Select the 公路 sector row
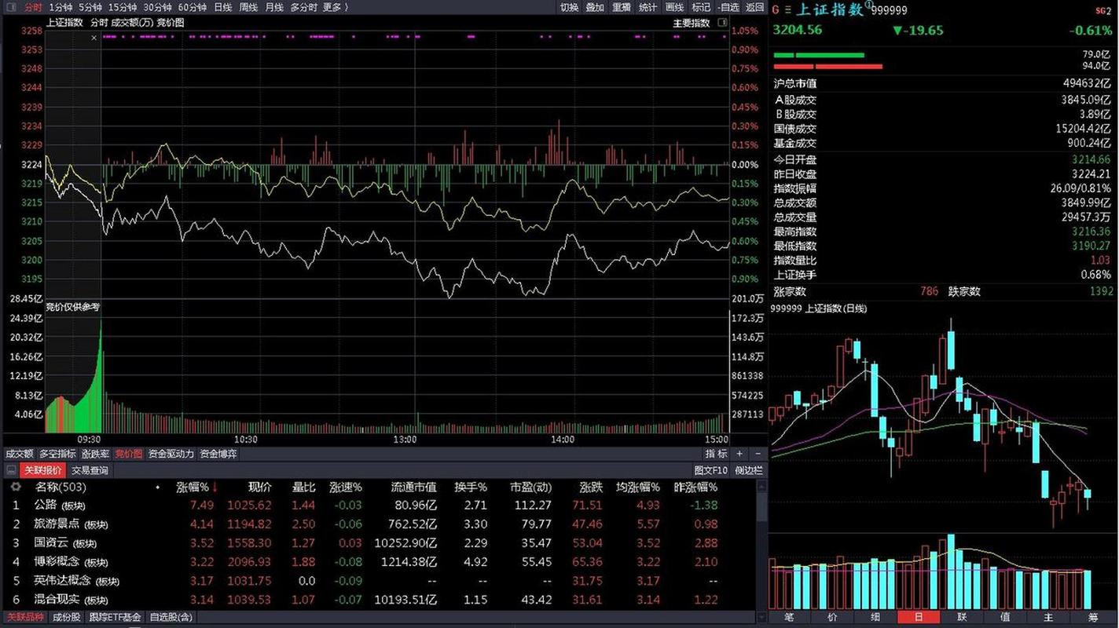The image size is (1119, 628). (x=46, y=506)
